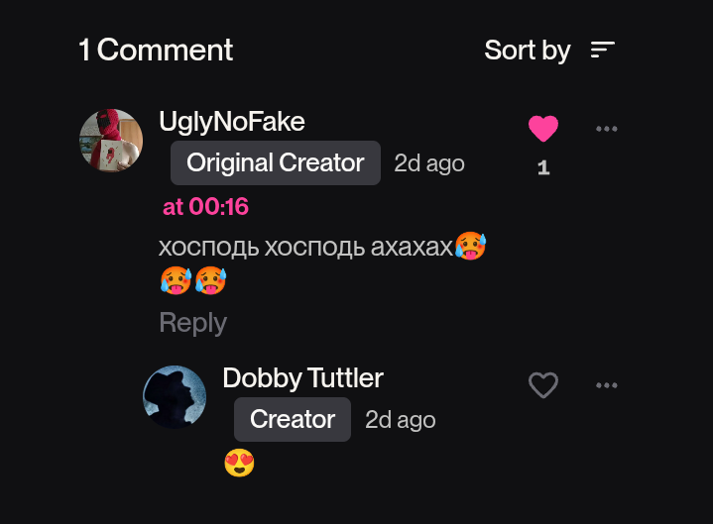The image size is (713, 524).
Task: Click the Original Creator badge
Action: tap(276, 162)
